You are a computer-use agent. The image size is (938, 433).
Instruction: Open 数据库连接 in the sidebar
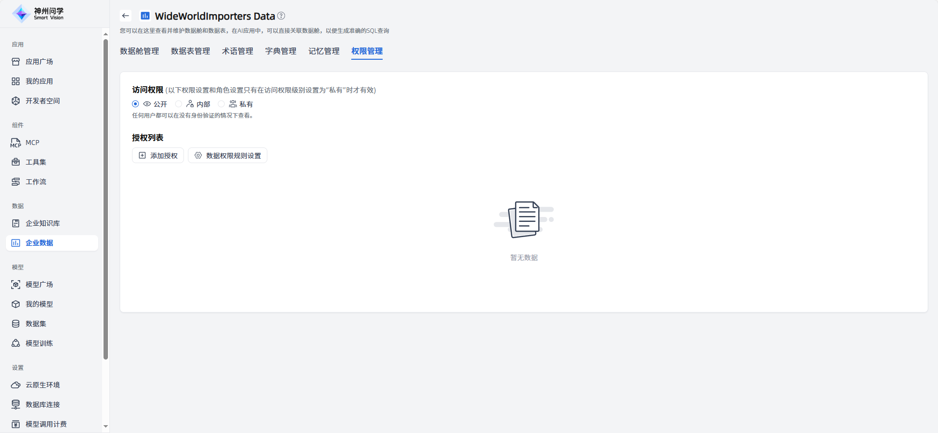42,405
